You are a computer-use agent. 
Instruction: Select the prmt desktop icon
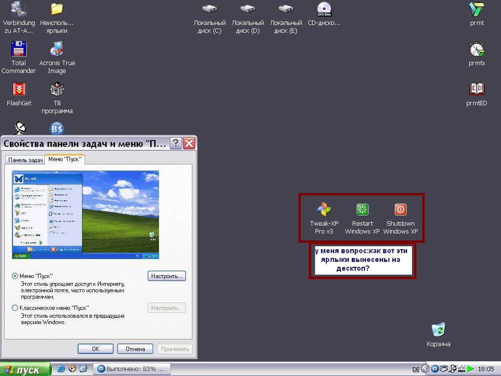click(x=477, y=14)
